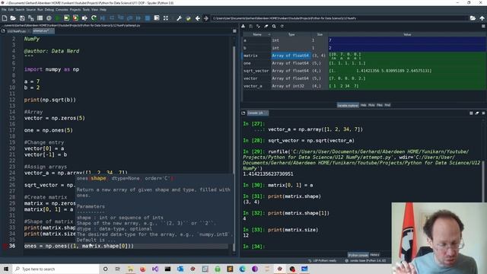Open console pane options hamburger menu

(483, 113)
